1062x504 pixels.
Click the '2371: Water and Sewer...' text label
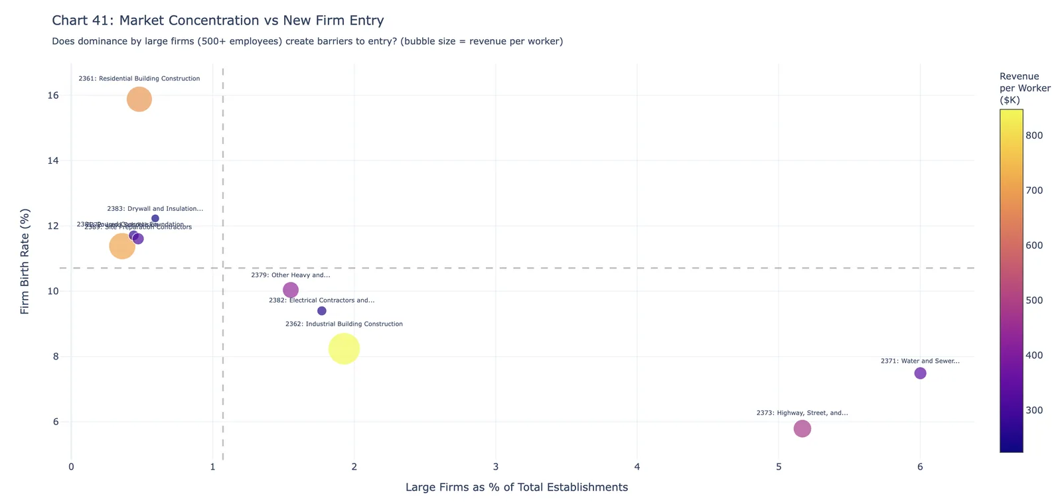[x=920, y=361]
